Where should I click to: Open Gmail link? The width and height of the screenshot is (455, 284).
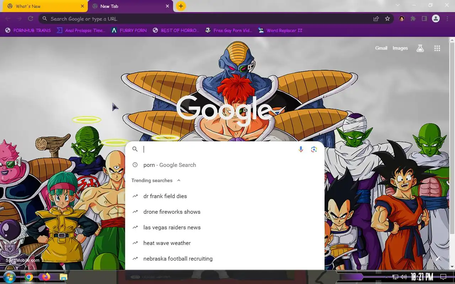pos(381,48)
